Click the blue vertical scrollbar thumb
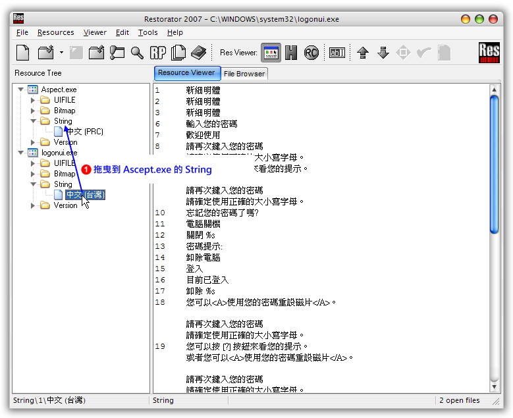The image size is (513, 418). click(x=494, y=164)
